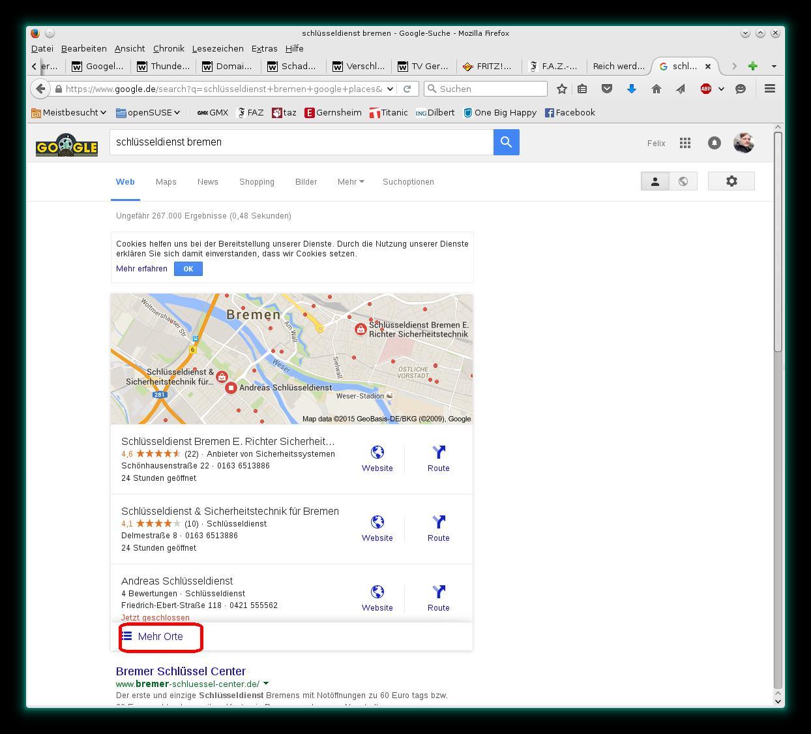Open Google notifications bell
The image size is (811, 734).
point(715,143)
